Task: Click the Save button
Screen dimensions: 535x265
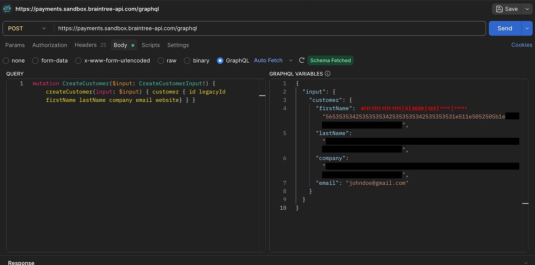Action: pos(507,9)
